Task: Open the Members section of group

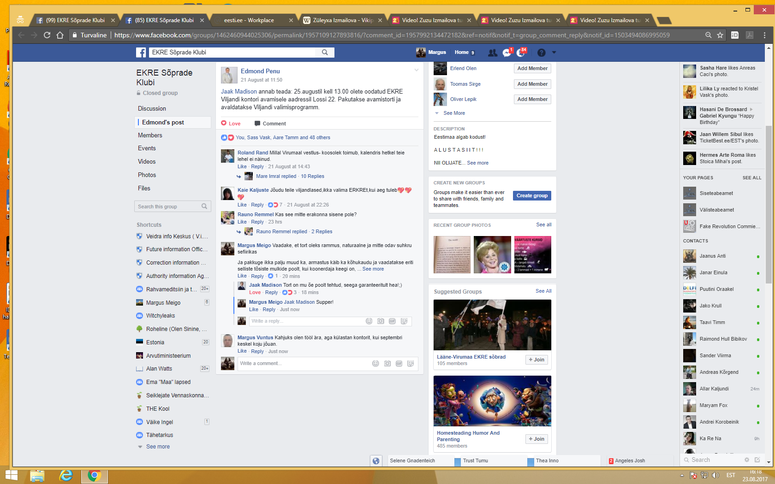Action: (x=150, y=135)
